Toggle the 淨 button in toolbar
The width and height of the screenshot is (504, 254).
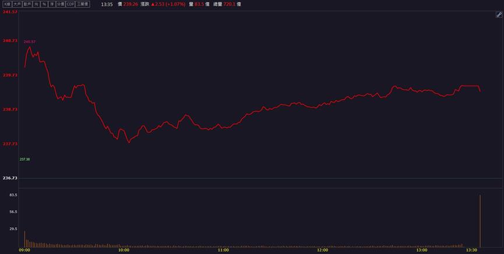(x=51, y=4)
